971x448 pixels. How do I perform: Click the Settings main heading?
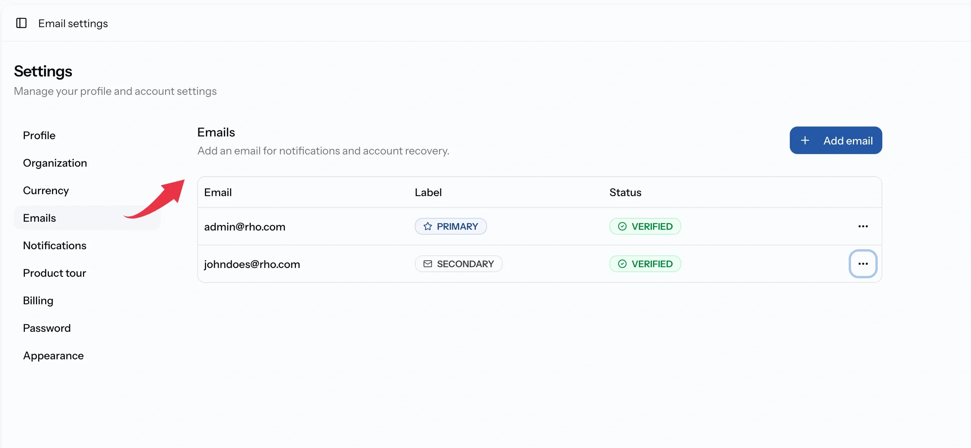43,71
